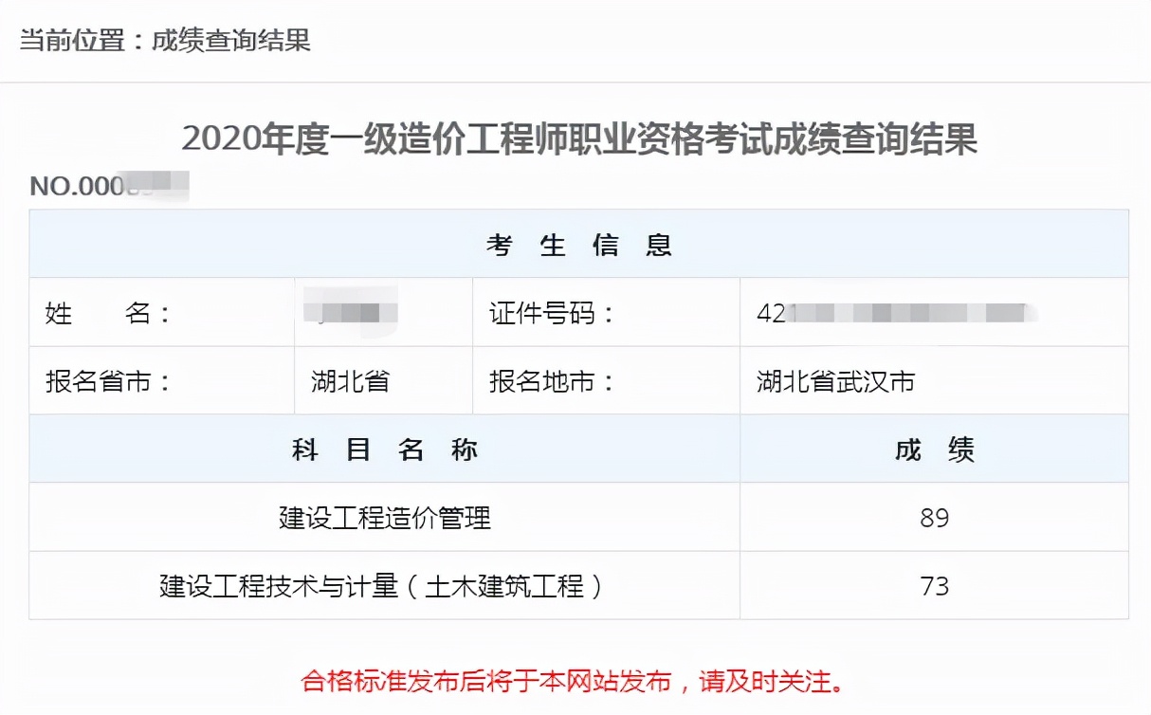Click the score 73 cell
Viewport: 1151px width, 715px height.
pos(934,586)
